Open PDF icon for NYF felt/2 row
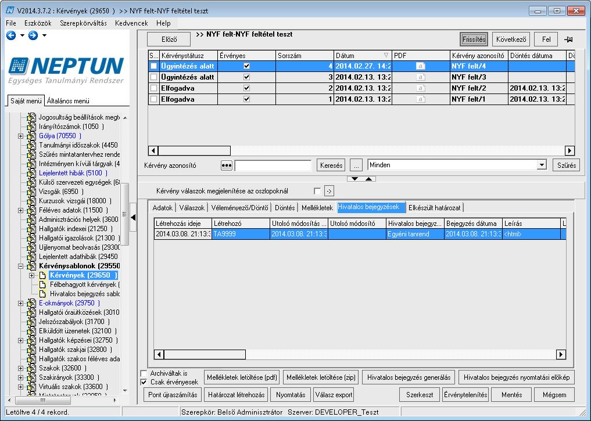591x421 pixels. [x=421, y=88]
